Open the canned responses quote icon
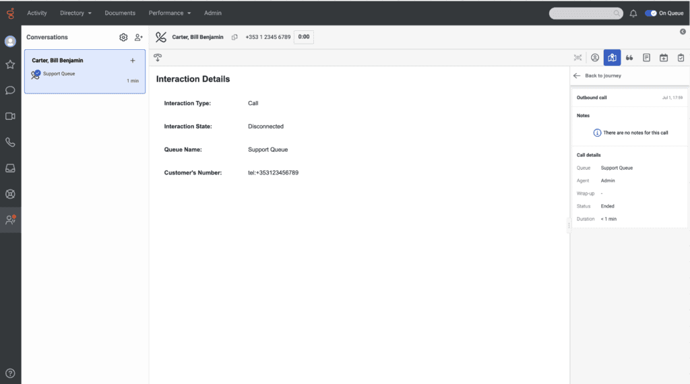690x384 pixels. [629, 58]
